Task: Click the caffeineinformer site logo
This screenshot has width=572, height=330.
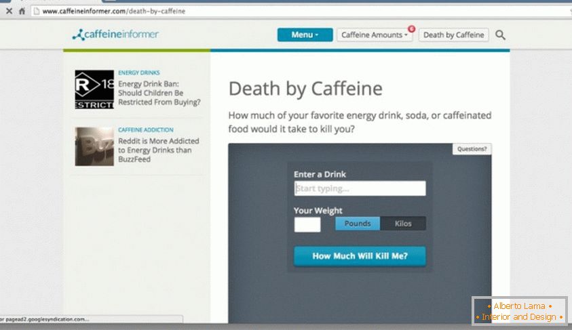Action: tap(115, 35)
